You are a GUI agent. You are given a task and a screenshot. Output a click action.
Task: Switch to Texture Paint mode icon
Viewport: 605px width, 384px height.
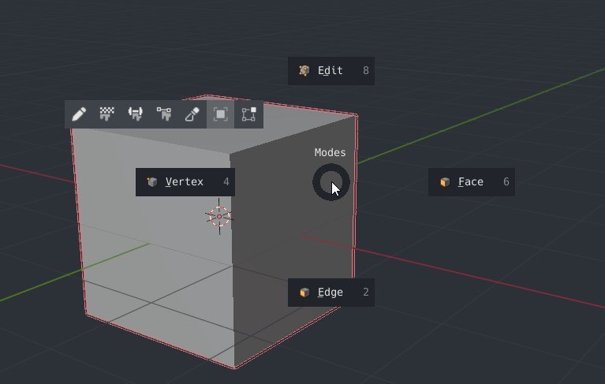[x=106, y=114]
